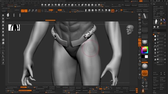Image resolution: width=168 pixels, height=94 pixels.
Task: Click the orange highlighted brush icon
Action: tap(113, 11)
